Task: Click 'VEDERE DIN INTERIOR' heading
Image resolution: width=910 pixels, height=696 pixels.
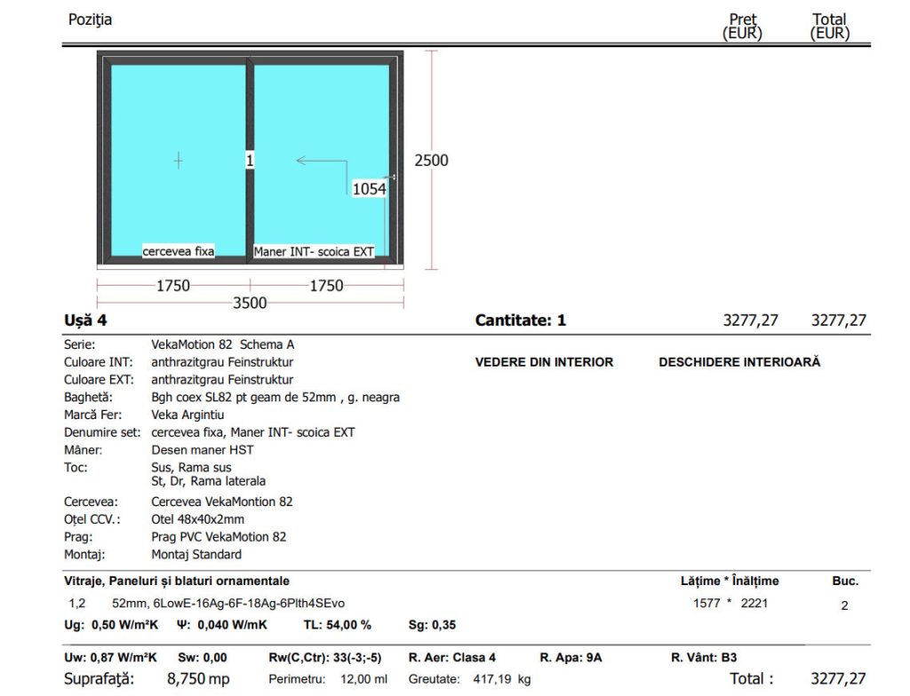Action: coord(544,362)
